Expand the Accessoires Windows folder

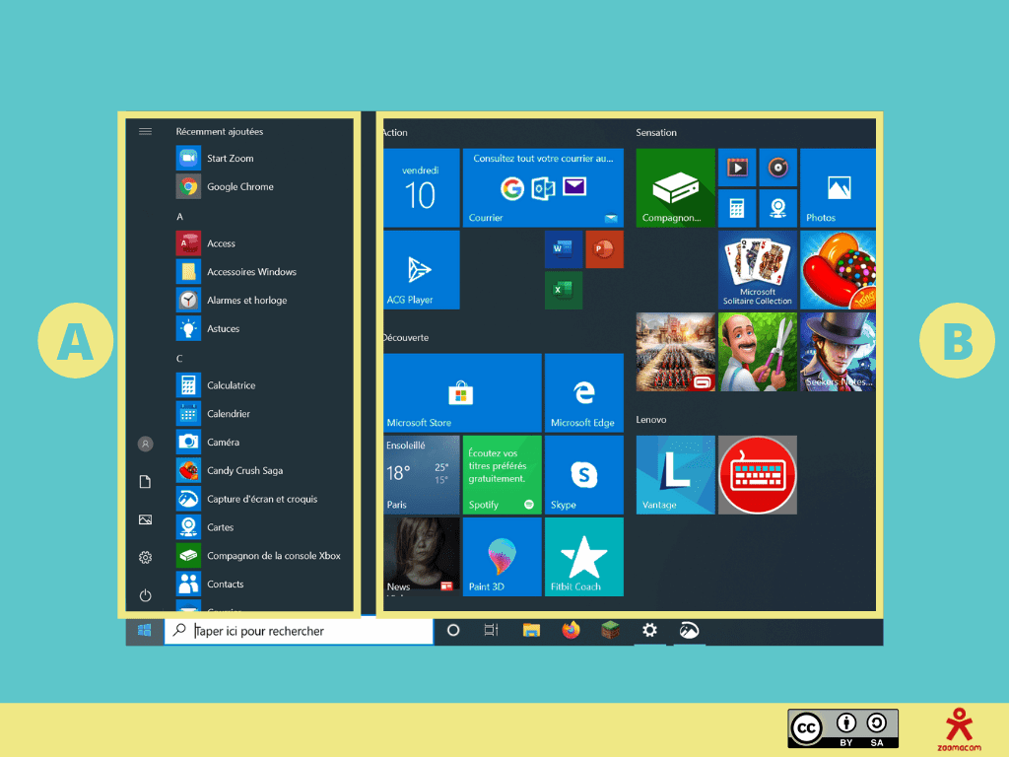click(x=250, y=272)
